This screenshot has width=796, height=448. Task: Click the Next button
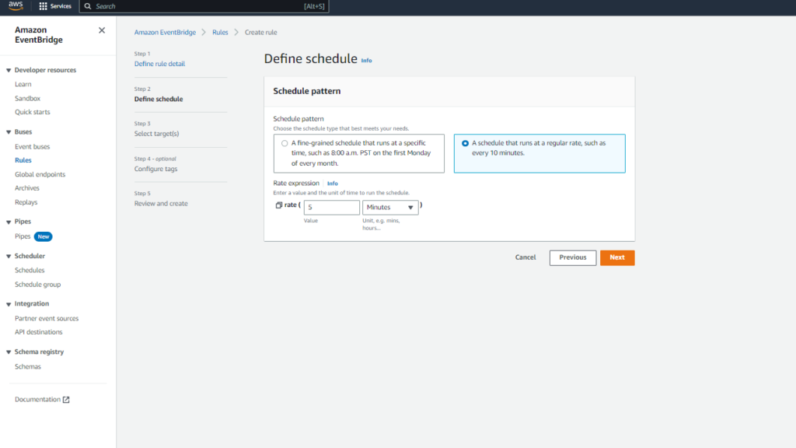coord(617,257)
